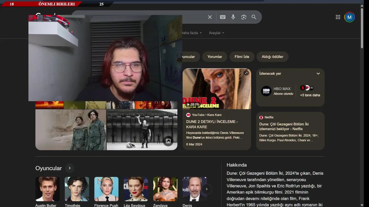Start voice search with the microphone icon

click(x=233, y=17)
